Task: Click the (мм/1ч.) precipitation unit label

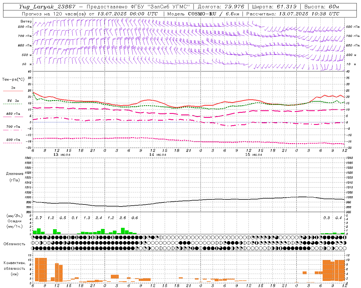Action: click(15, 226)
